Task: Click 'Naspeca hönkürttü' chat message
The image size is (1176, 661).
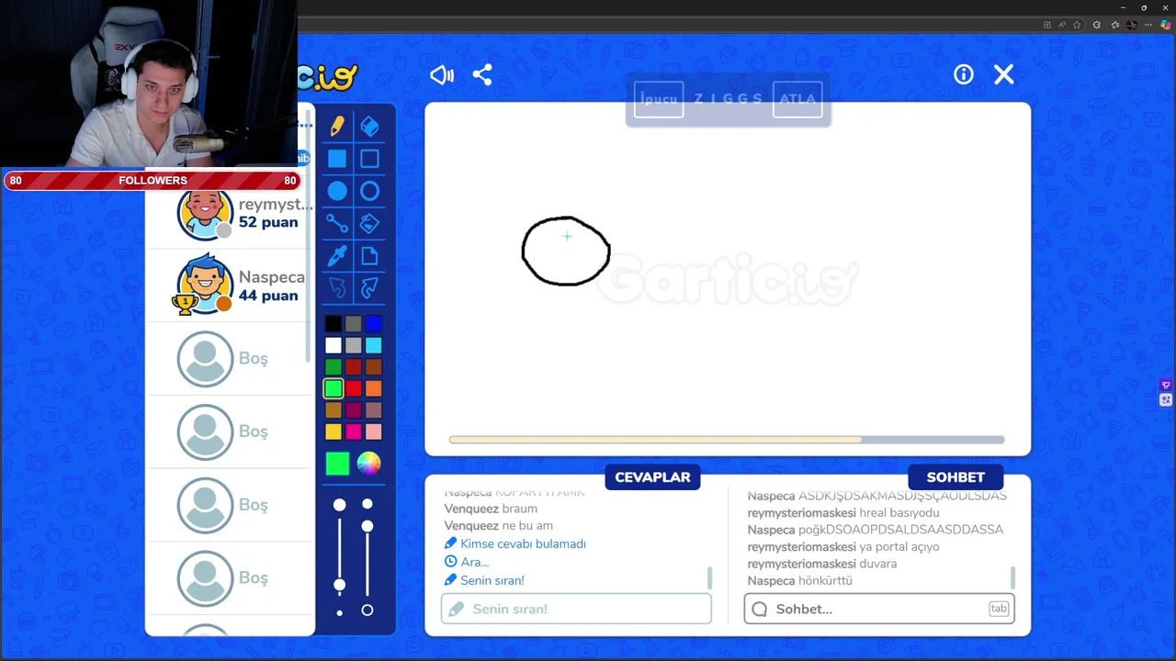Action: click(x=799, y=580)
